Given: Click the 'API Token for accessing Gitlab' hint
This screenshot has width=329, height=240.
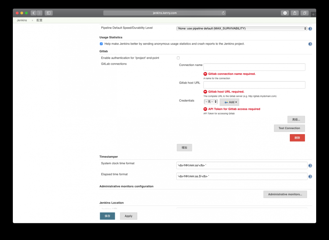Looking at the screenshot, I should [x=219, y=113].
